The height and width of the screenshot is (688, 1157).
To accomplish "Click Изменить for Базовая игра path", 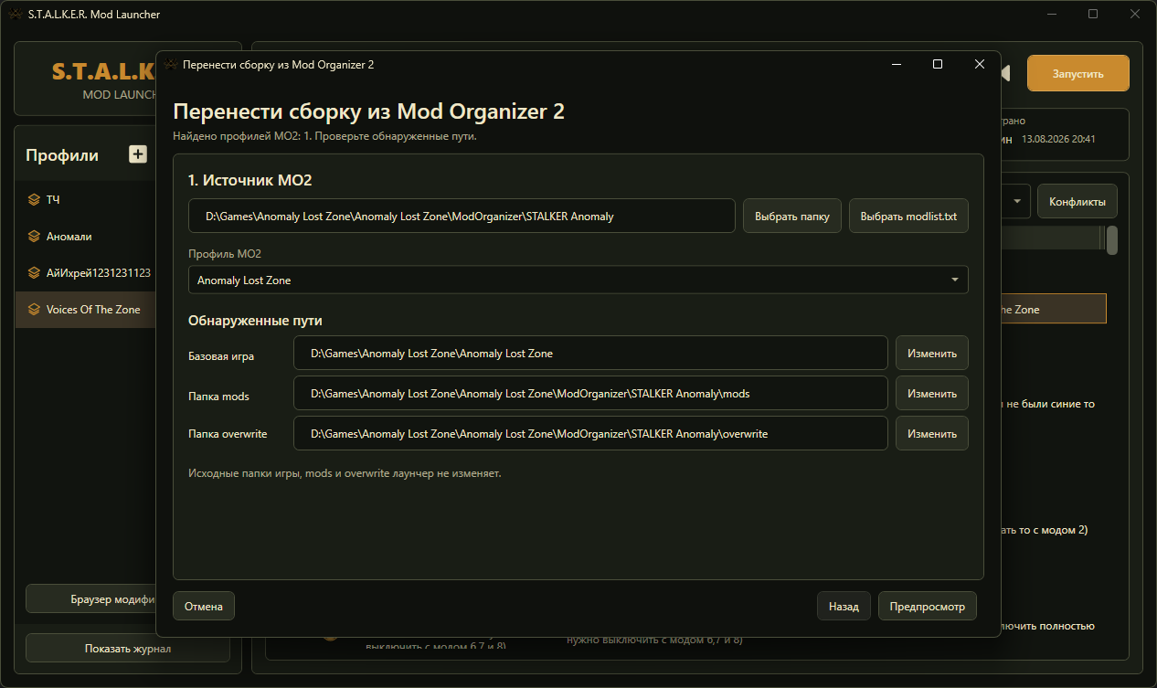I will pos(932,354).
